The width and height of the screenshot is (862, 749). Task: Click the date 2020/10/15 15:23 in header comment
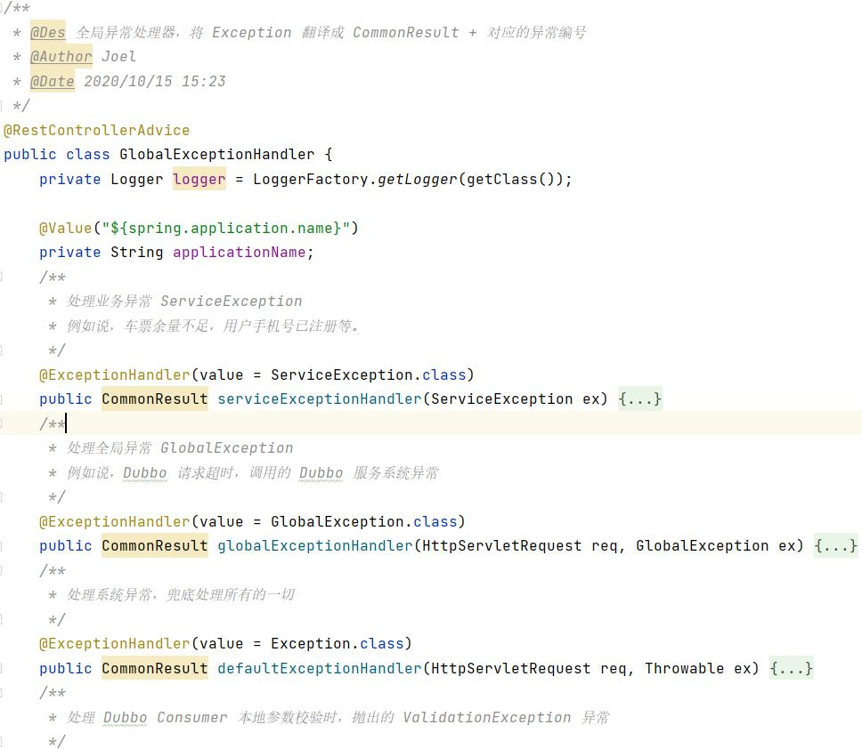(x=154, y=81)
